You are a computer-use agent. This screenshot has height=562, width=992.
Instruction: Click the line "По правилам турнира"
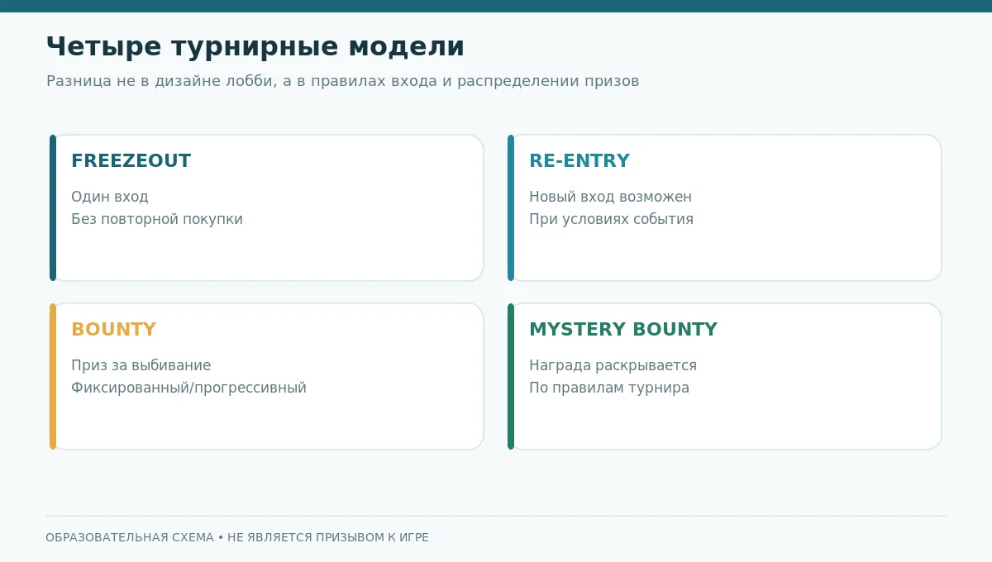[609, 388]
